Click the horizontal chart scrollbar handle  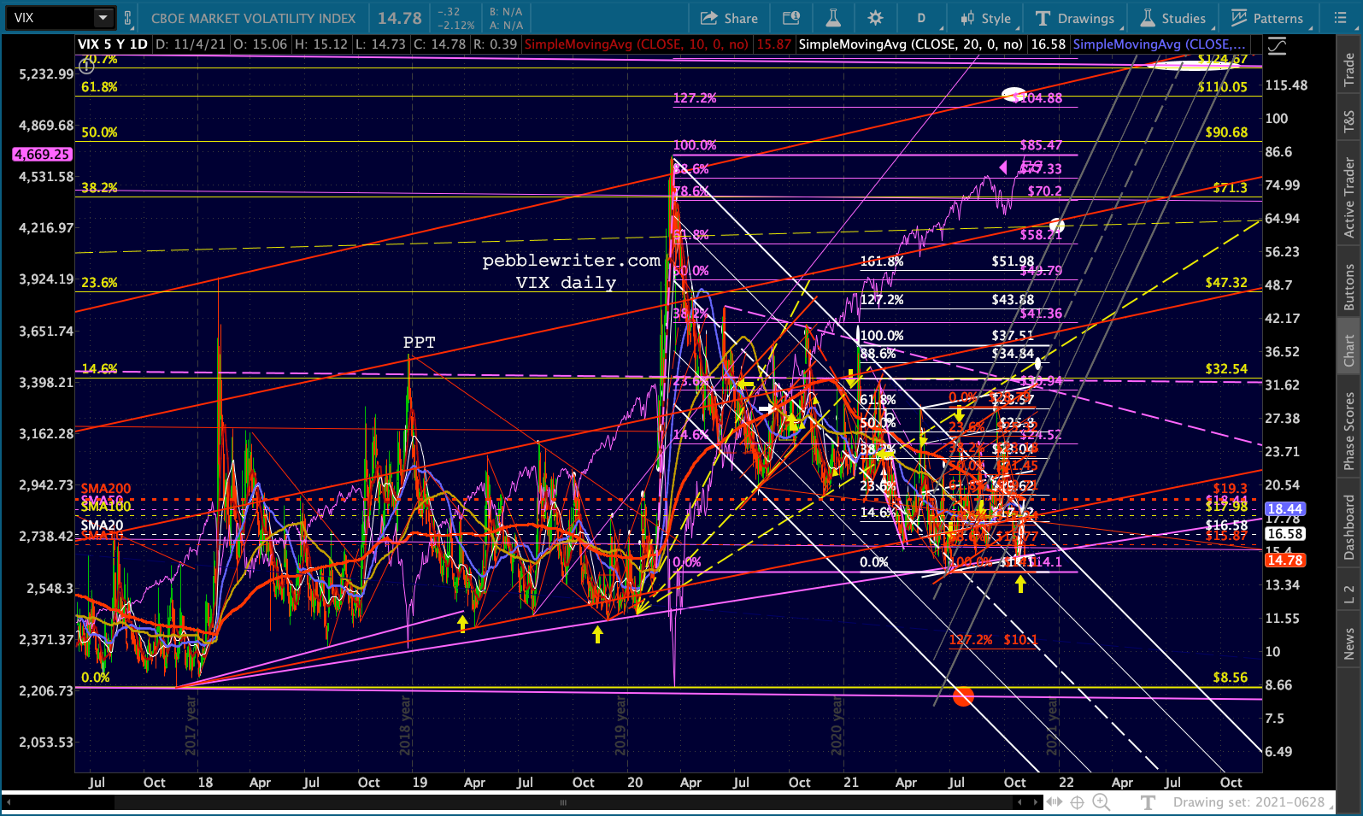pos(564,802)
